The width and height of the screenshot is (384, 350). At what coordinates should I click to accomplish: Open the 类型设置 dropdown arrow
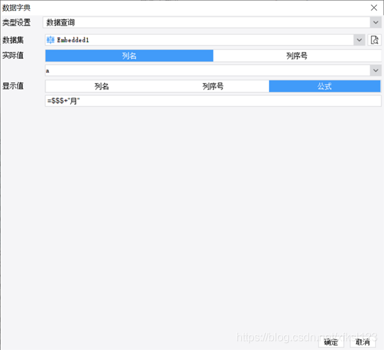[376, 23]
